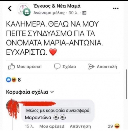Tap the blue like reaction icon

[x=9, y=79]
